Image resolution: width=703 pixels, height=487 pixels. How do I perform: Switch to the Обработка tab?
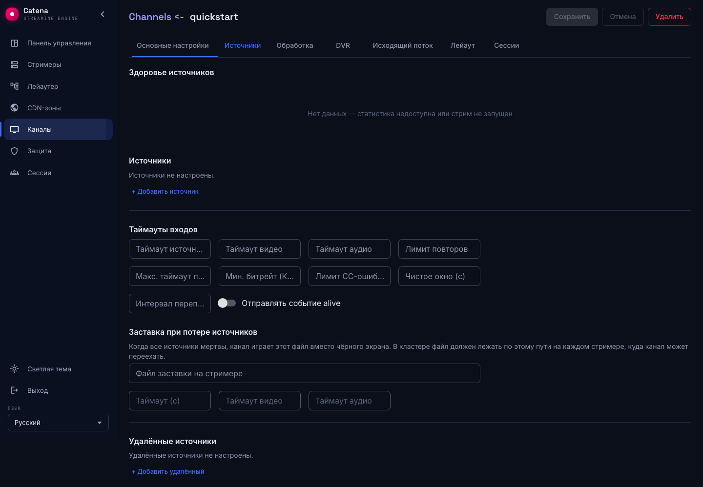click(x=295, y=45)
